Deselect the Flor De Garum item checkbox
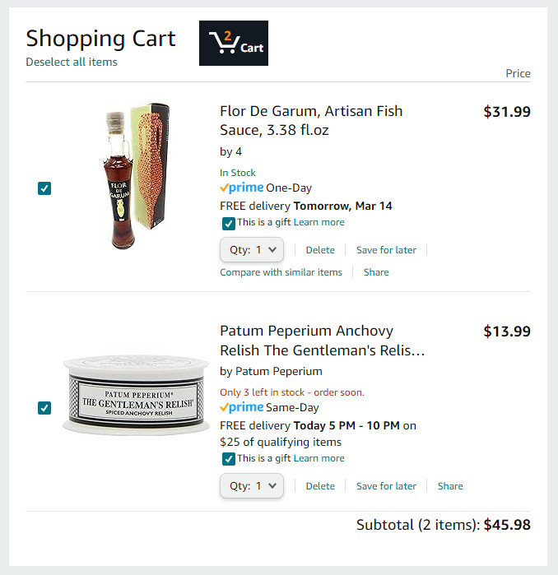The height and width of the screenshot is (575, 558). pos(44,188)
